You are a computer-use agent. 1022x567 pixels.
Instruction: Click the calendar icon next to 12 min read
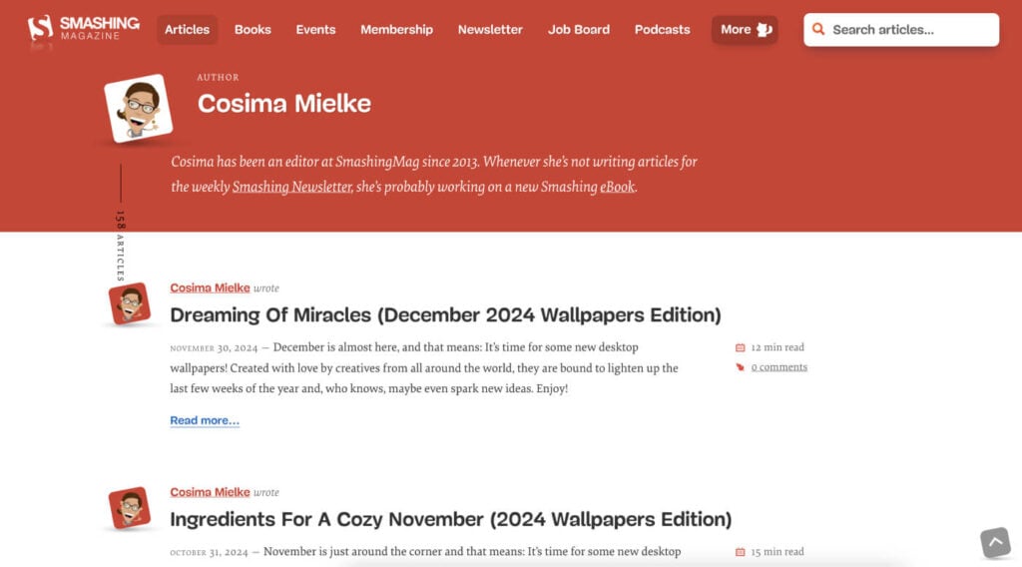click(740, 347)
